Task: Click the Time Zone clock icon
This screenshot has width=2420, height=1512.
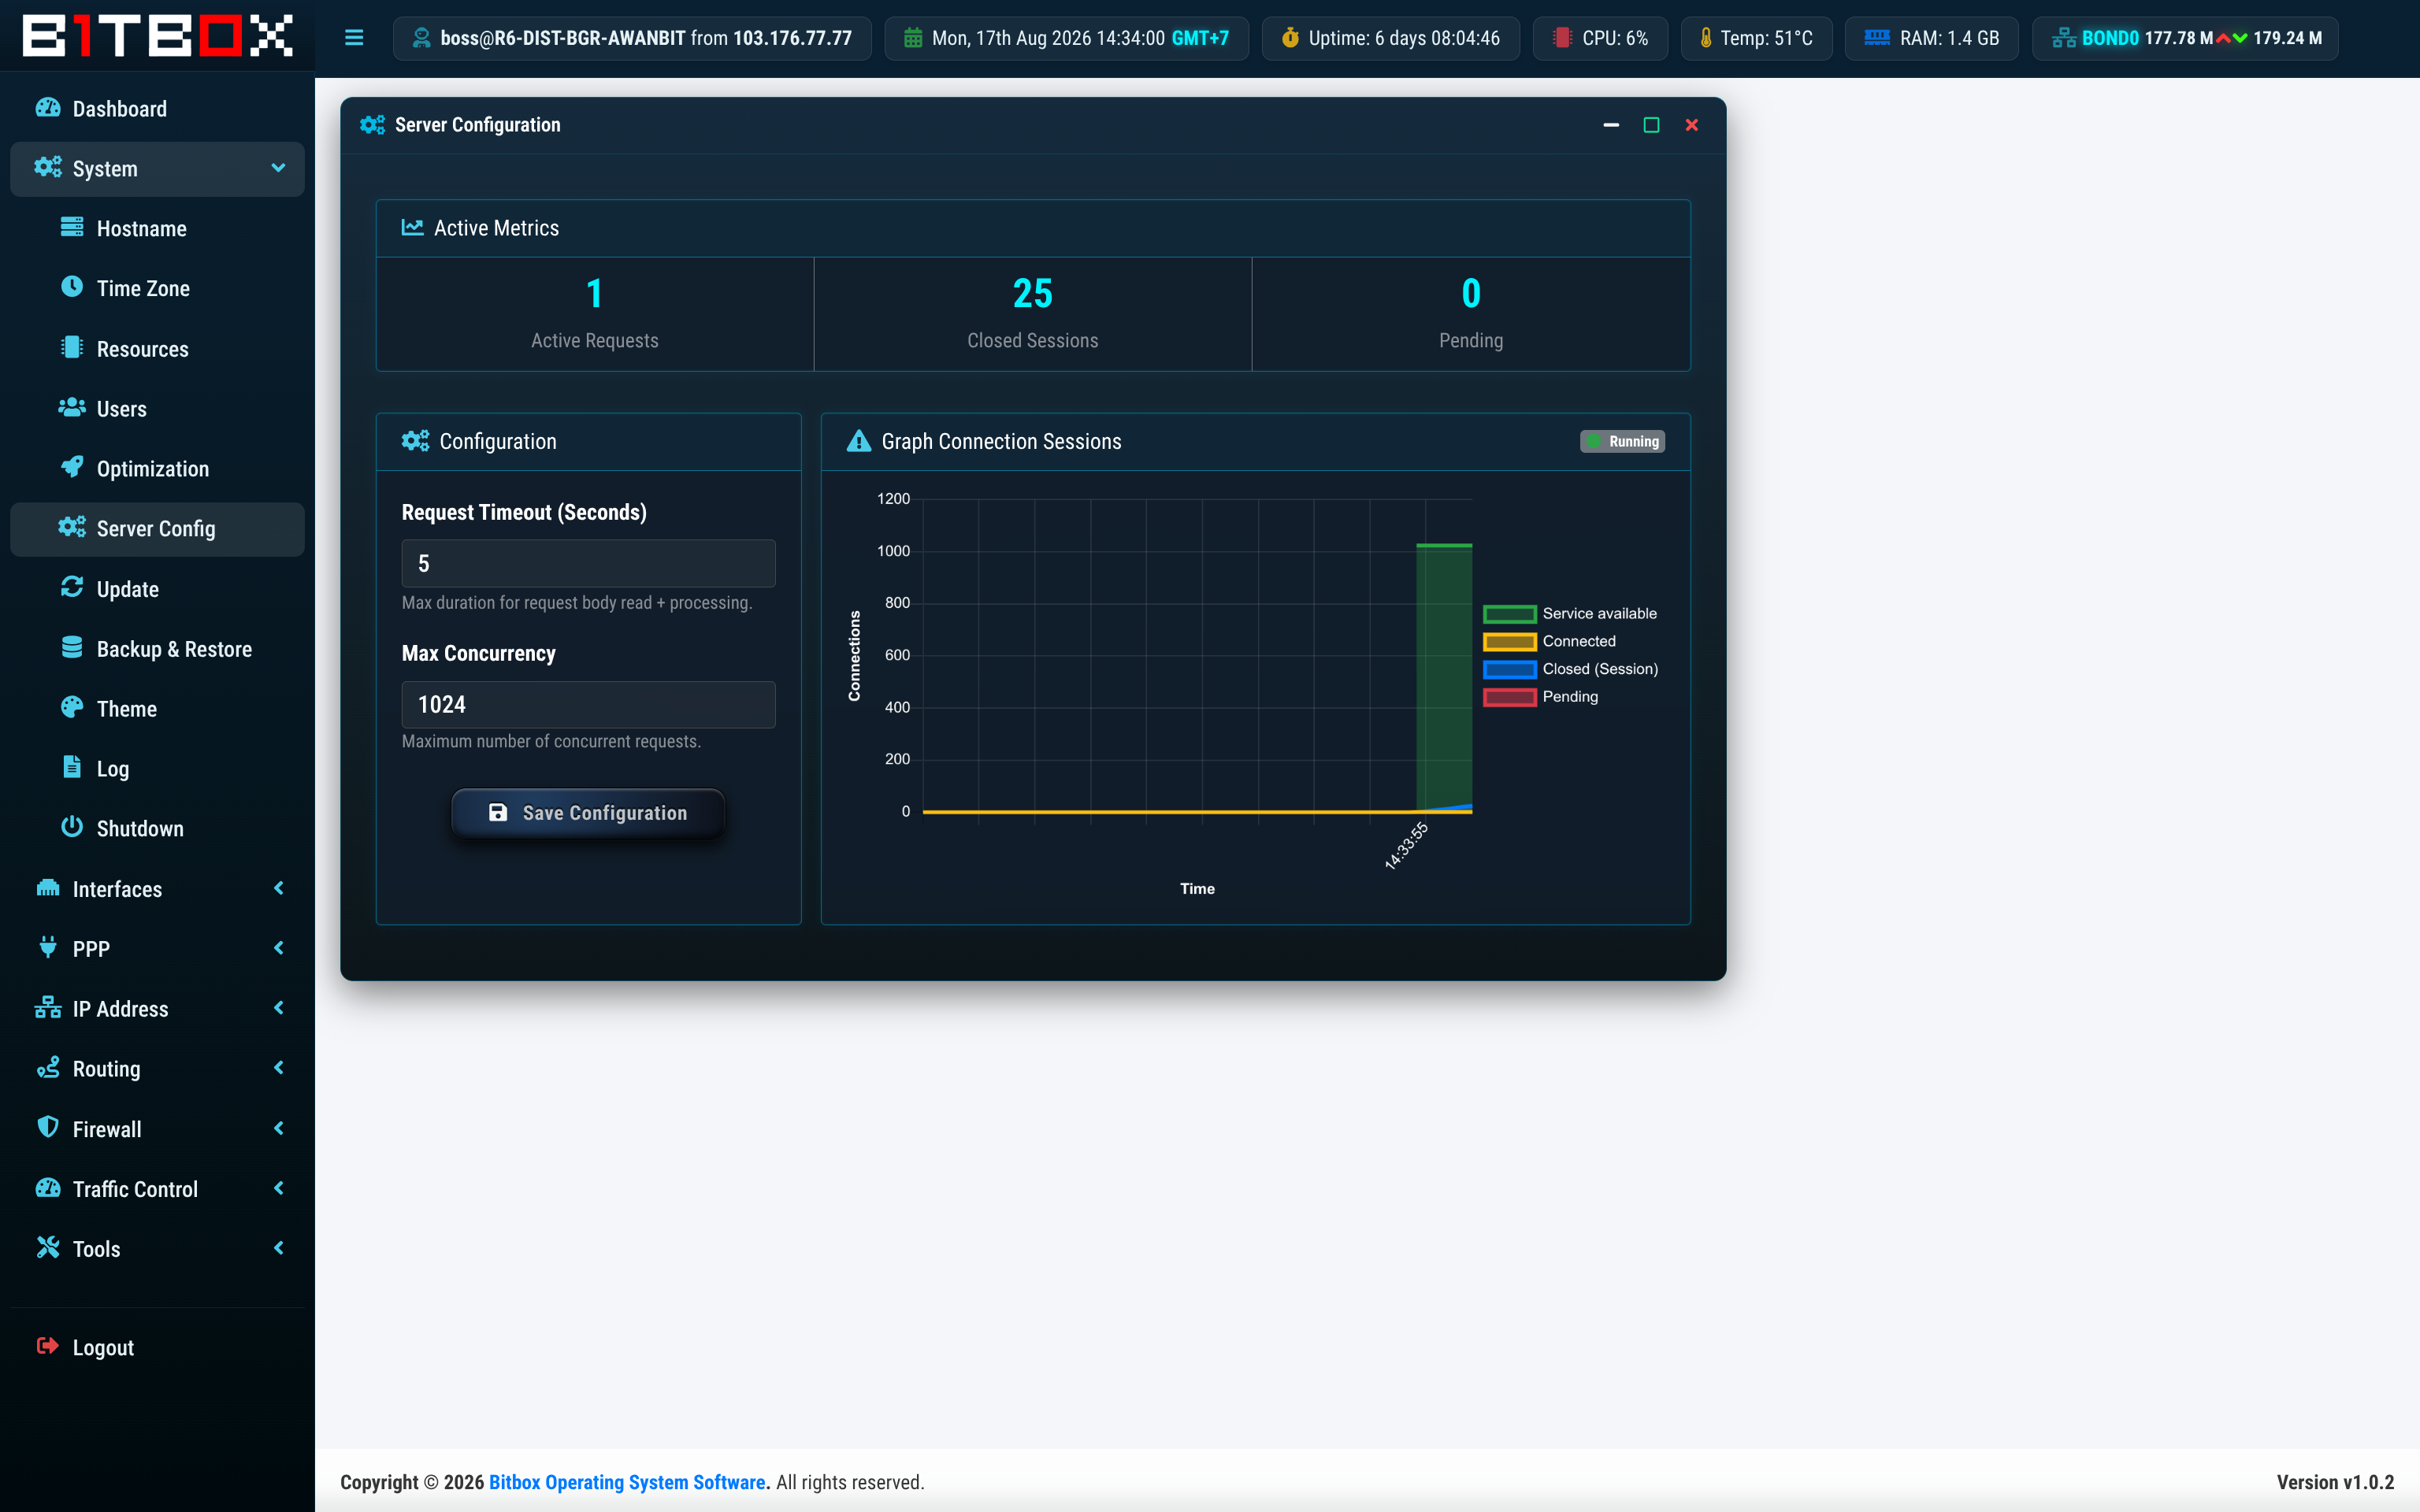Action: click(72, 287)
